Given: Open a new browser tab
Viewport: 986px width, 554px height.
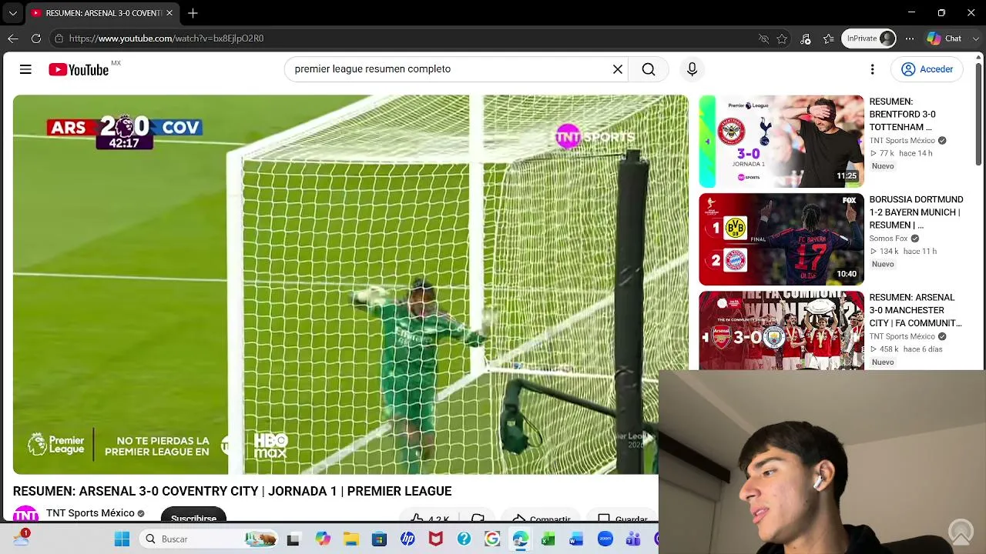Looking at the screenshot, I should (x=193, y=13).
